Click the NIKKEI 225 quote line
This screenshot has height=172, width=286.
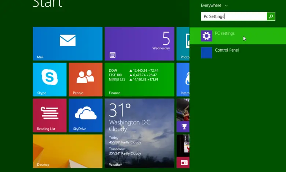tap(133, 79)
